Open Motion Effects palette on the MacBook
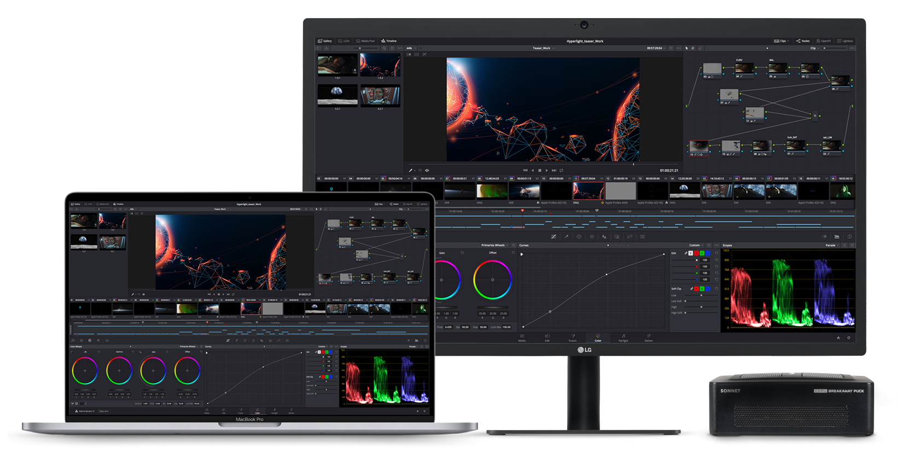 pyautogui.click(x=107, y=340)
